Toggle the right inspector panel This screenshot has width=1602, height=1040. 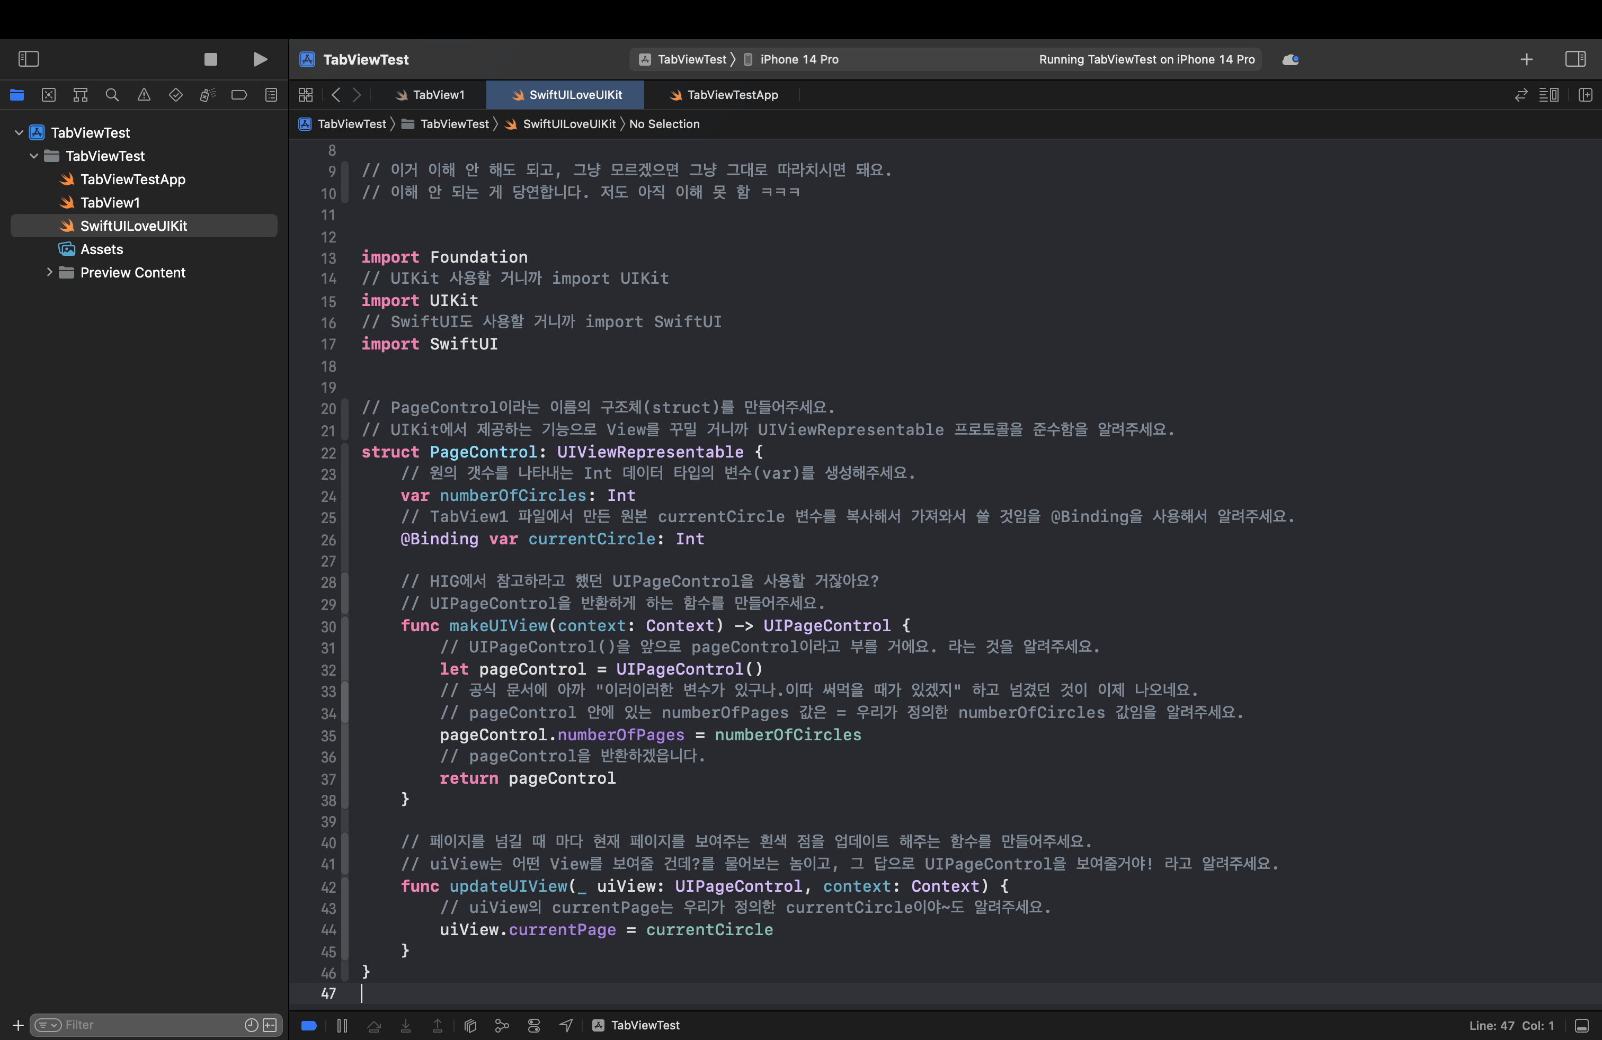tap(1575, 59)
